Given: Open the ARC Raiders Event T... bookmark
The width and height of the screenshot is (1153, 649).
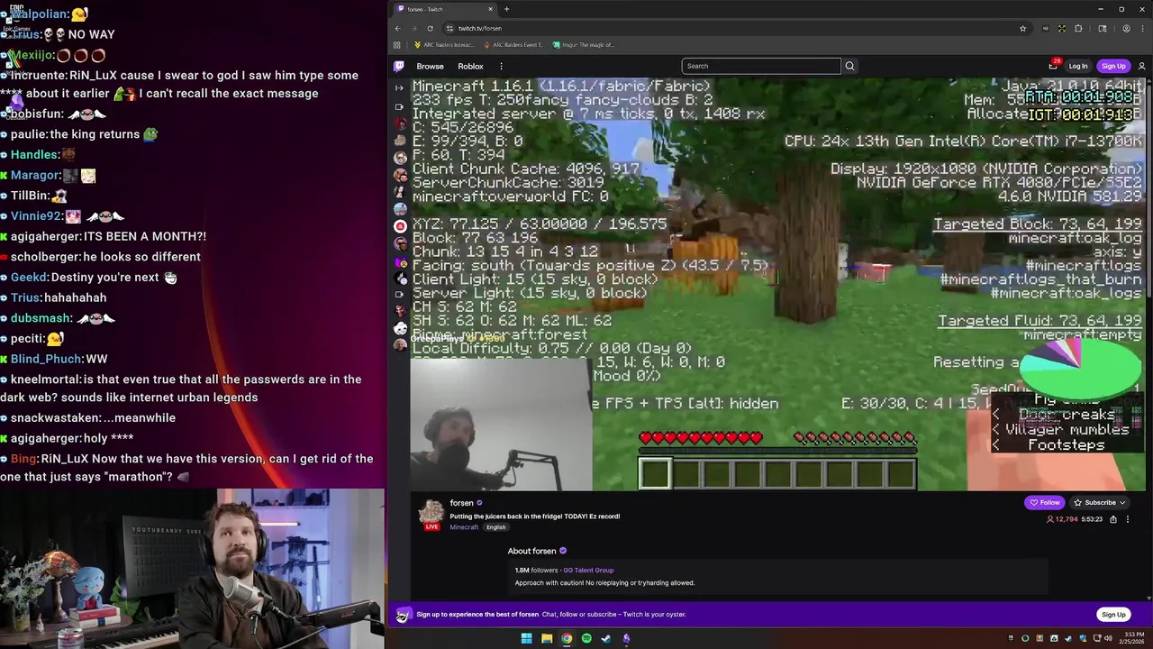Looking at the screenshot, I should (514, 44).
